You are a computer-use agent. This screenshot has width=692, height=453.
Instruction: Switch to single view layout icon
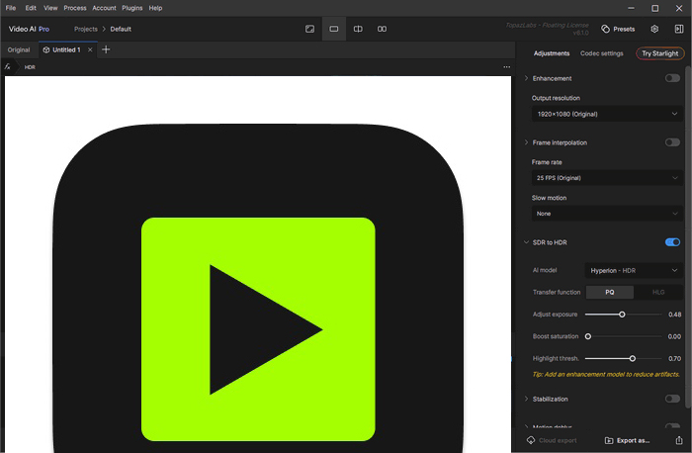coord(334,29)
